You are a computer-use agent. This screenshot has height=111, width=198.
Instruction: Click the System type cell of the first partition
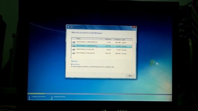coord(124,43)
